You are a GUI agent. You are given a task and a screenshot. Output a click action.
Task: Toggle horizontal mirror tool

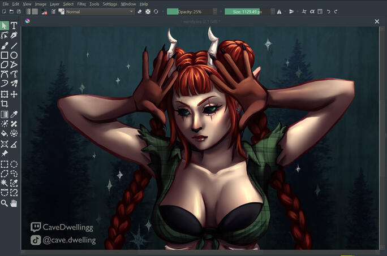tap(279, 12)
